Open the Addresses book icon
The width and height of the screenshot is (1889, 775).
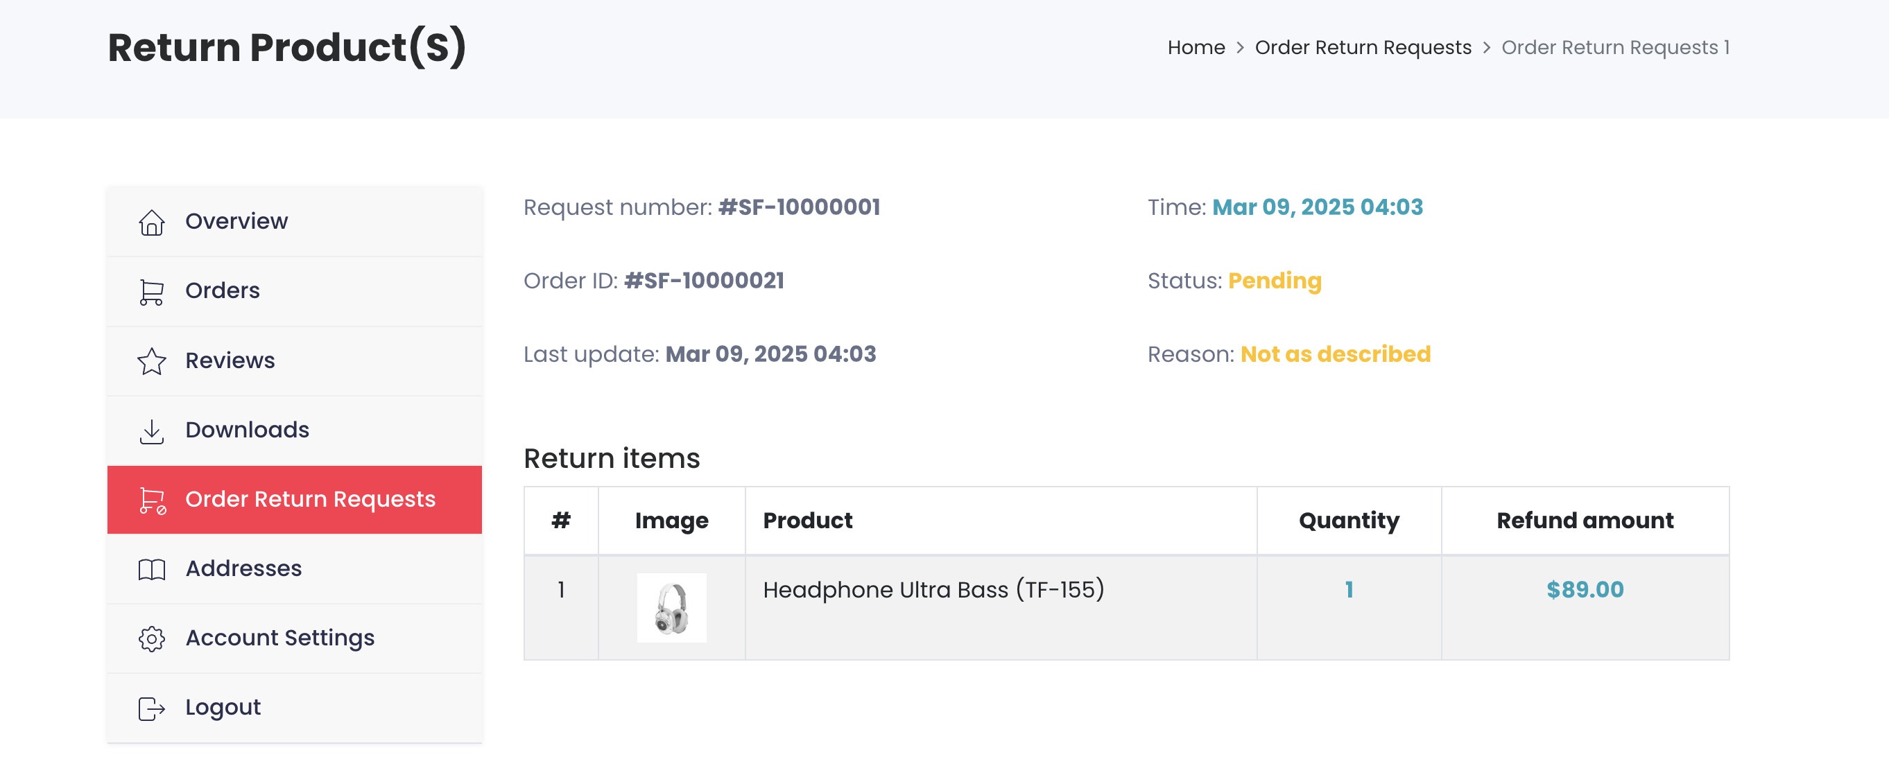152,569
